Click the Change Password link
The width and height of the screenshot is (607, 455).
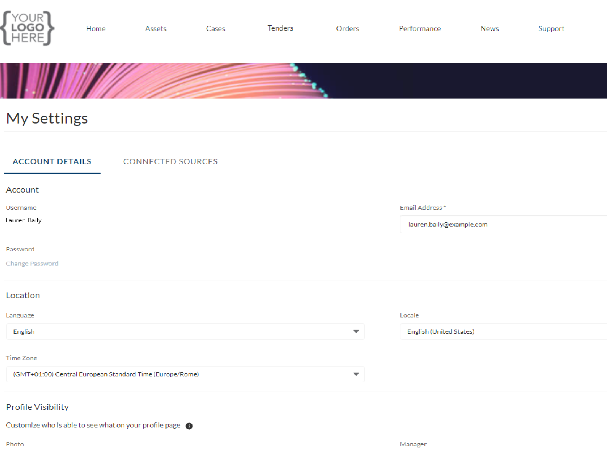point(32,263)
